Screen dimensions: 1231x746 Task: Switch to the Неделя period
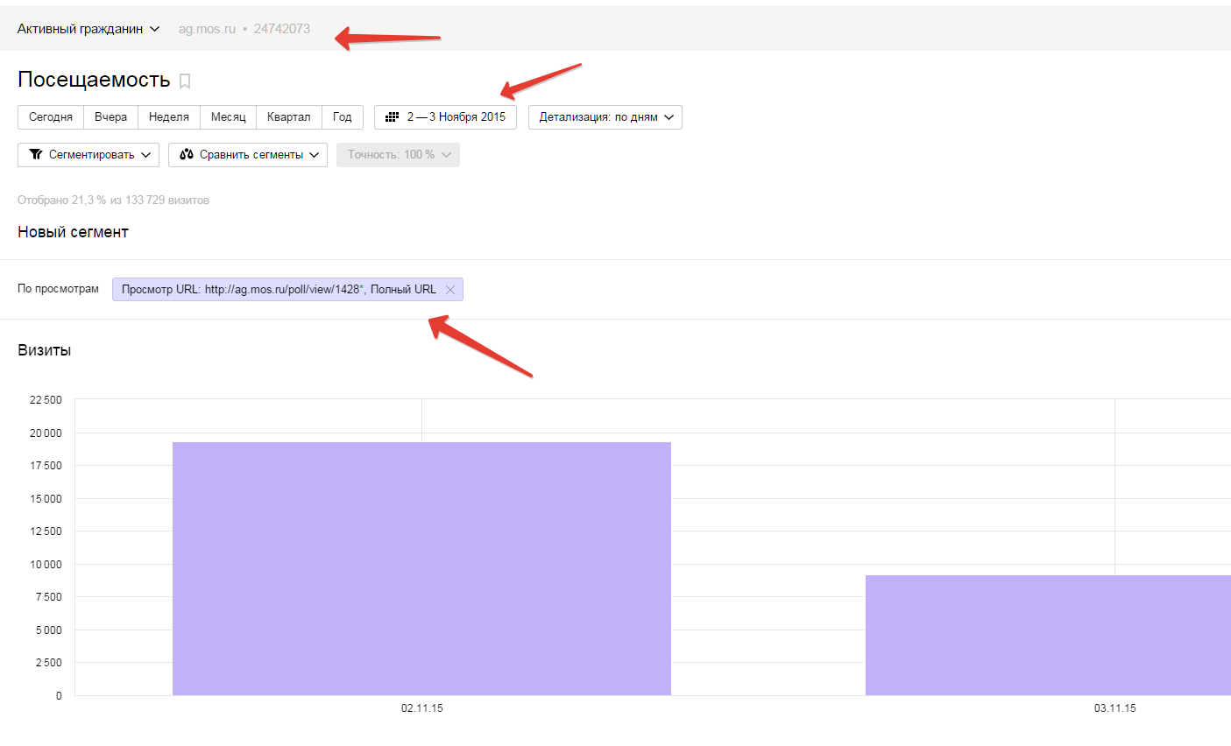pos(169,117)
